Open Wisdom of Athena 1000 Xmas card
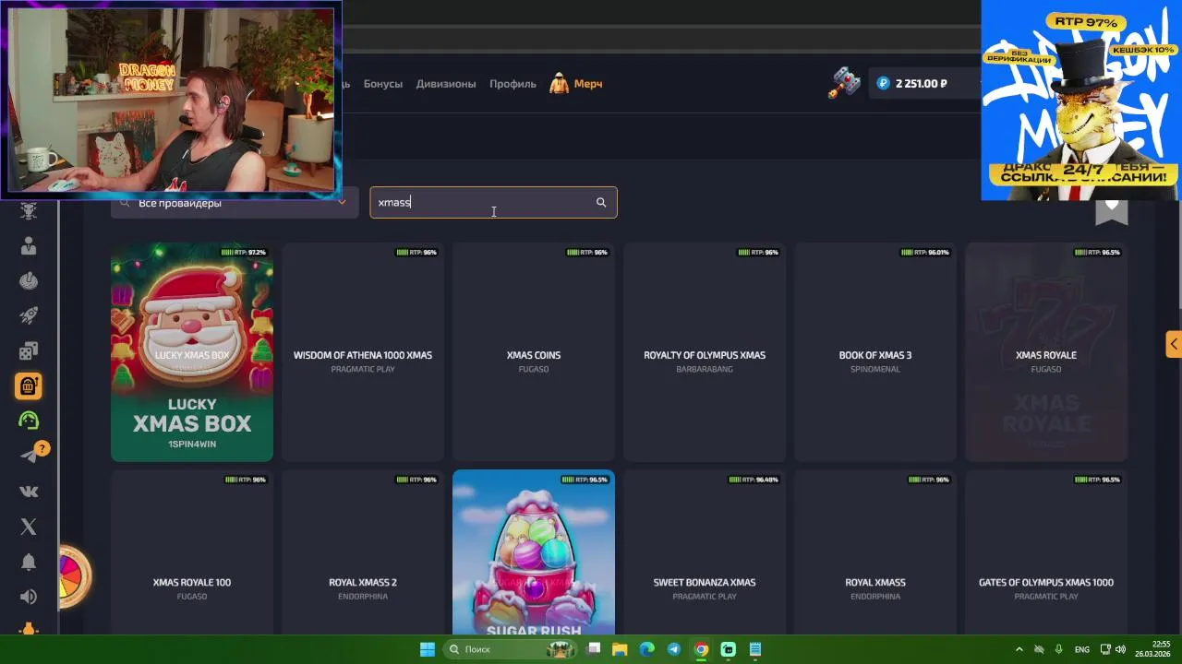1182x664 pixels. point(363,352)
